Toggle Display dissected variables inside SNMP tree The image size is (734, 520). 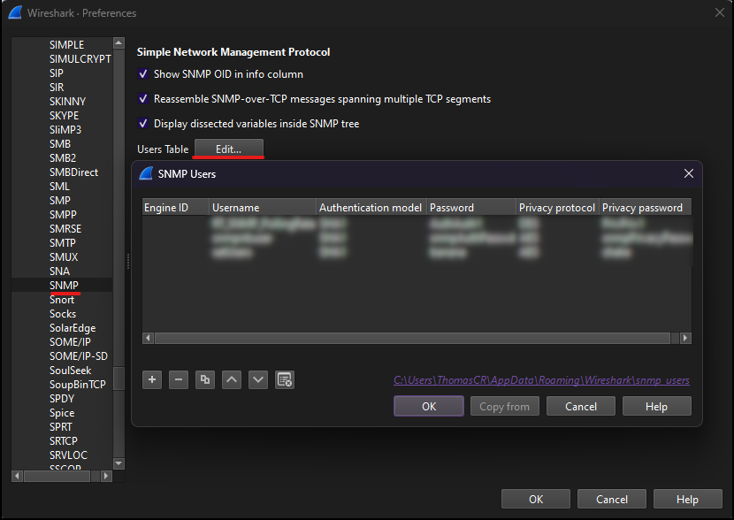(143, 124)
